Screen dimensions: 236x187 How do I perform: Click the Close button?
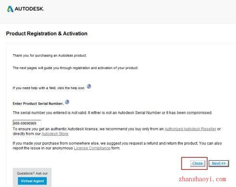click(x=197, y=164)
